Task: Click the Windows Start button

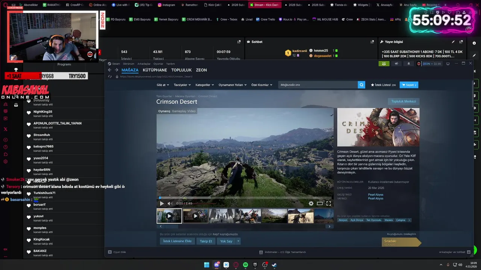Action: pyautogui.click(x=207, y=265)
